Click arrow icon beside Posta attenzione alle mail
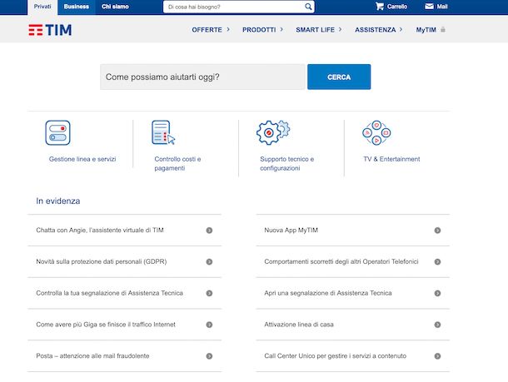Viewport: 508px width, 382px height. click(209, 356)
